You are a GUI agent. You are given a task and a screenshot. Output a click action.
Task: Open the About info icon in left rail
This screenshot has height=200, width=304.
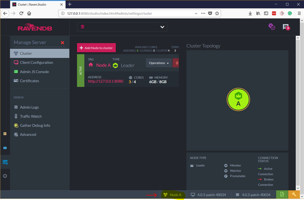point(5,176)
